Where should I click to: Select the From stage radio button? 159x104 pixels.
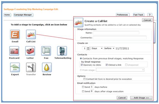(81, 70)
